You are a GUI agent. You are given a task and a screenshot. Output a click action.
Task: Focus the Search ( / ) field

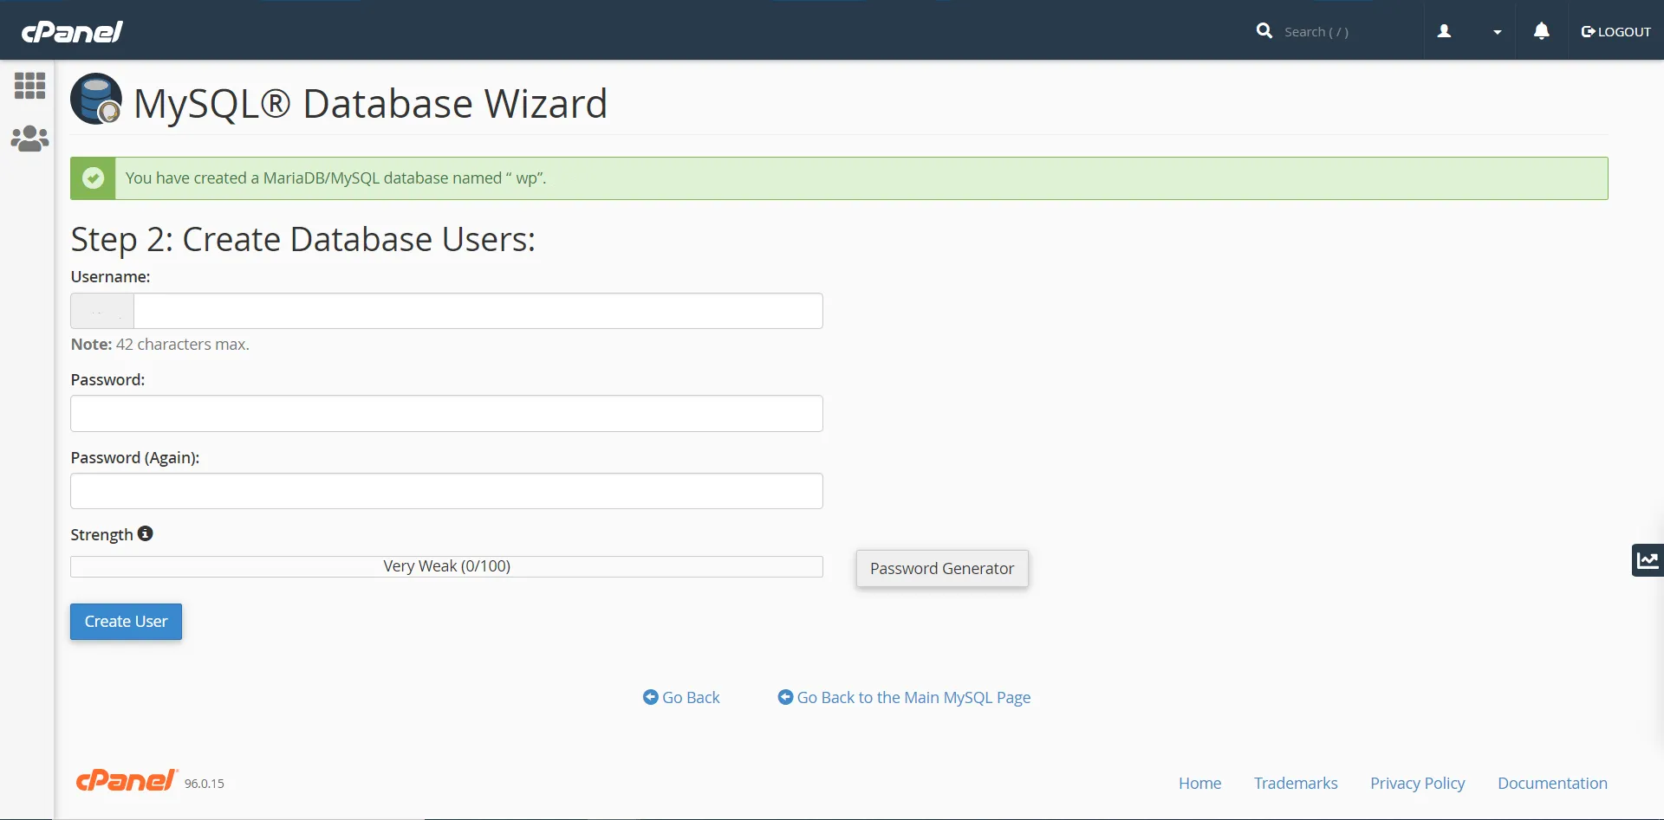point(1348,32)
